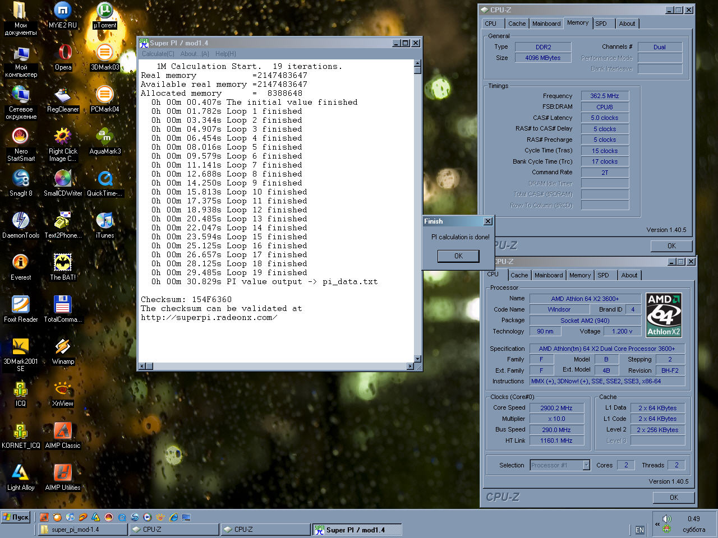Launch iTunes from the desktop
Screen dimensions: 718x538
coord(105,225)
